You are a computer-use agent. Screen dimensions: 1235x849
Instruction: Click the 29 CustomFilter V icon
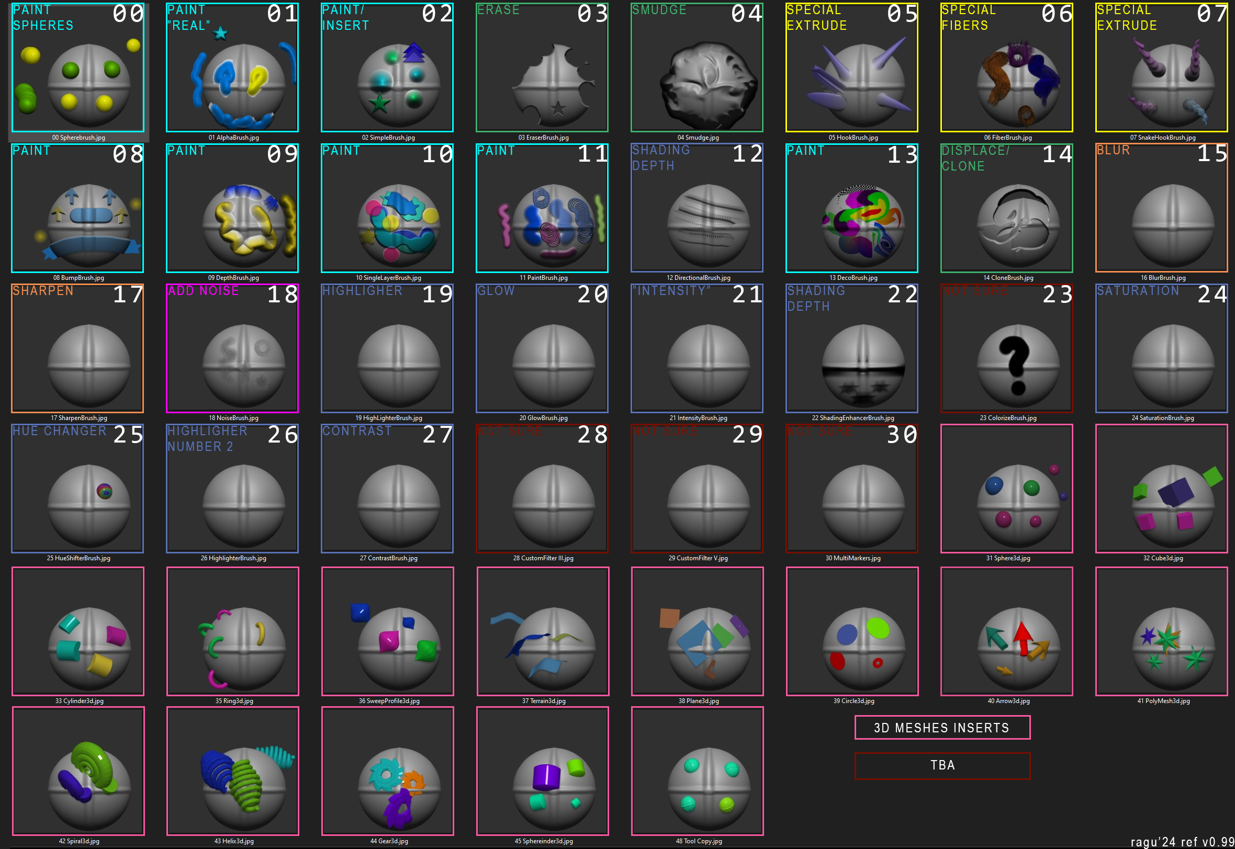[697, 489]
